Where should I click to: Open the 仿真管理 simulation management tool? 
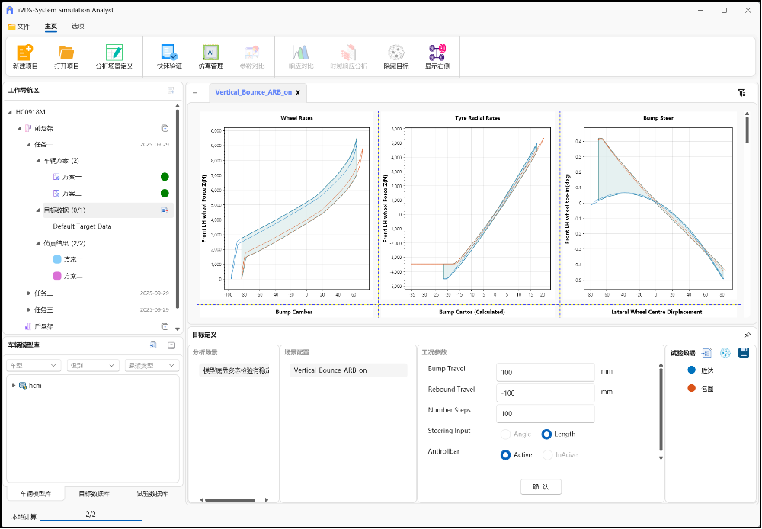coord(211,53)
